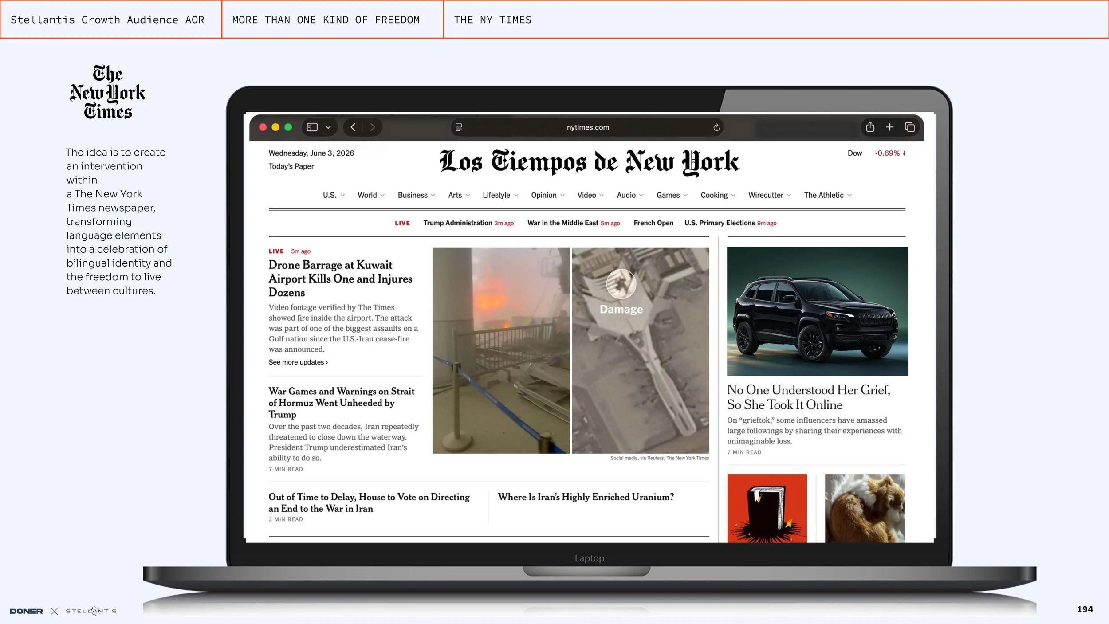1109x624 pixels.
Task: Open French Open live link
Action: coord(653,223)
